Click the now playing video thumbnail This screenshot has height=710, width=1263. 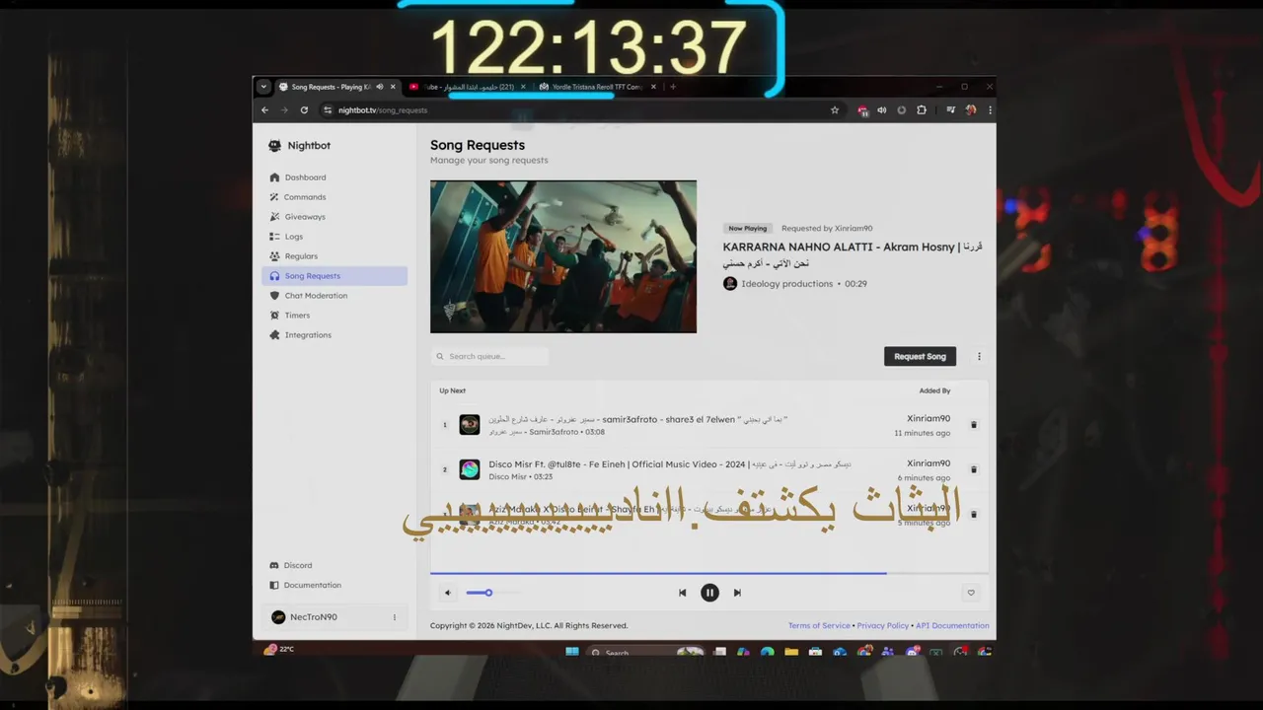click(563, 256)
